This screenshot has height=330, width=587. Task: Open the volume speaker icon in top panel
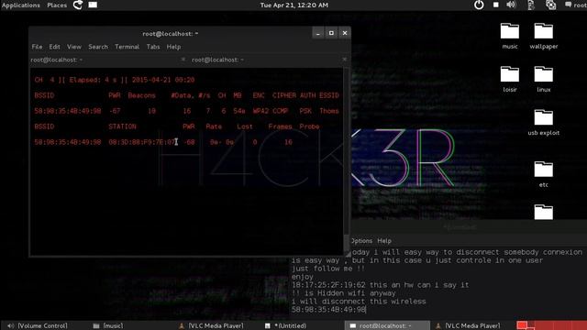tap(511, 5)
